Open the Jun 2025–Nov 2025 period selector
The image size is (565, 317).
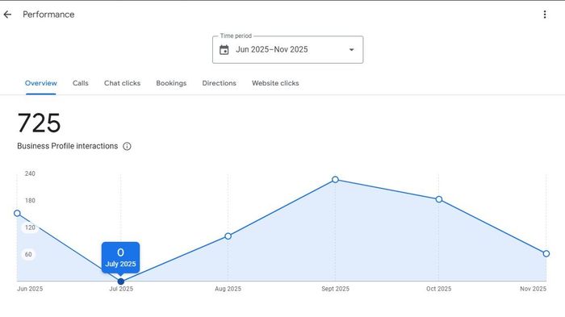click(287, 50)
